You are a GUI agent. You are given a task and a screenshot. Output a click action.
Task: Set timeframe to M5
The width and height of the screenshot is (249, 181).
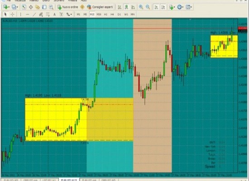click(85, 14)
